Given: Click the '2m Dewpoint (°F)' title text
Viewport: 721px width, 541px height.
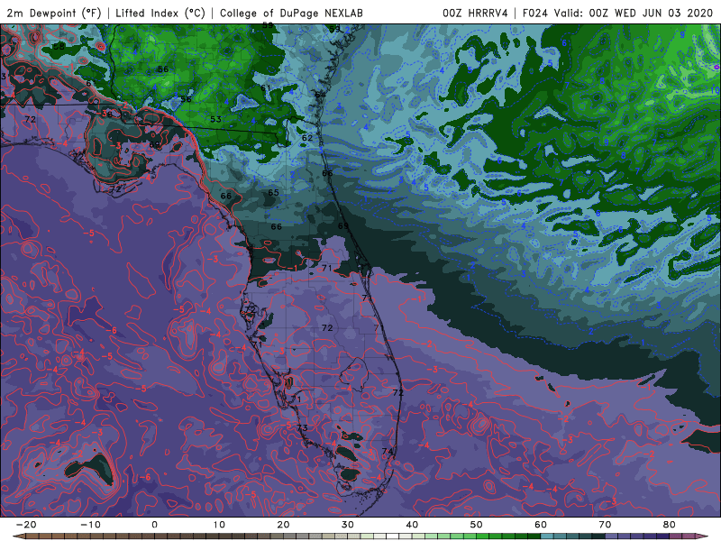Looking at the screenshot, I should (53, 13).
